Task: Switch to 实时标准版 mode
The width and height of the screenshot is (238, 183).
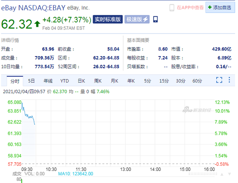Action: (x=108, y=19)
